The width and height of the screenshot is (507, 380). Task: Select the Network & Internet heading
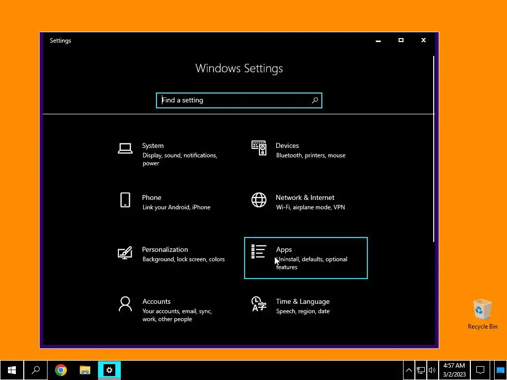(305, 197)
